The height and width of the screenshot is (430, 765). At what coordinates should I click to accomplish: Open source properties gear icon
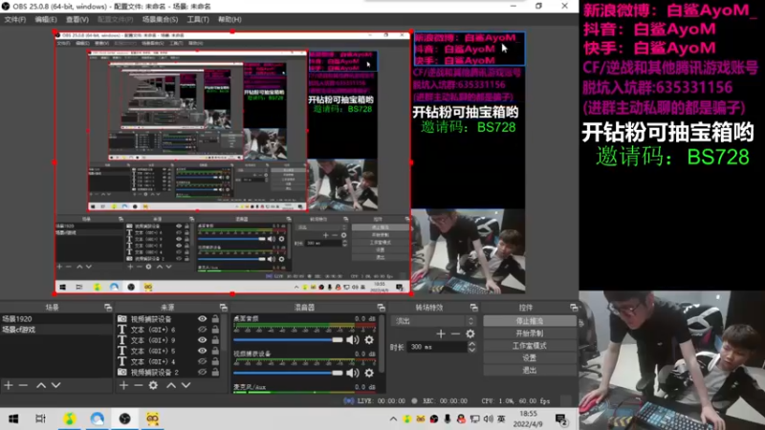click(x=153, y=385)
